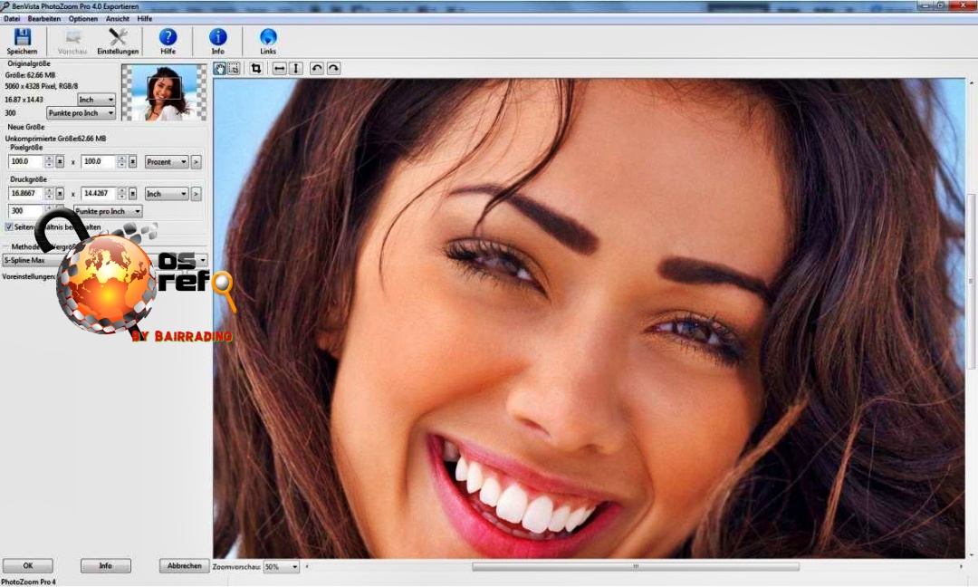Click vertical scrollbar down arrow

click(x=972, y=554)
